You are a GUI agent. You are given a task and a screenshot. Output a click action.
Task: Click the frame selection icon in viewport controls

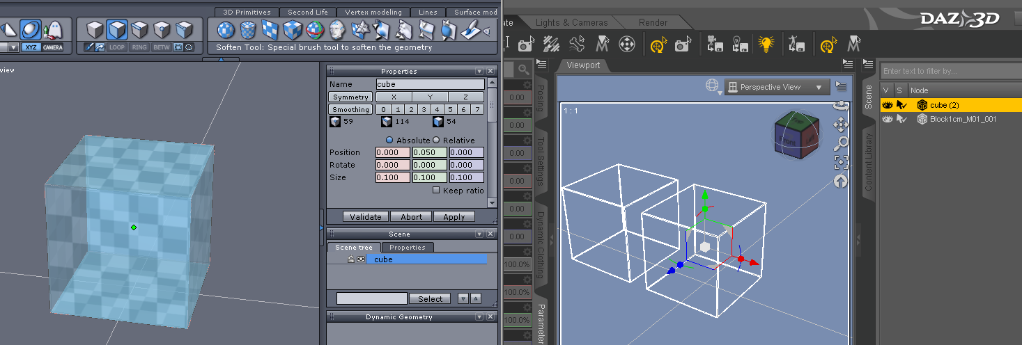pos(841,163)
